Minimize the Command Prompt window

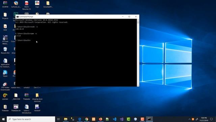point(123,17)
